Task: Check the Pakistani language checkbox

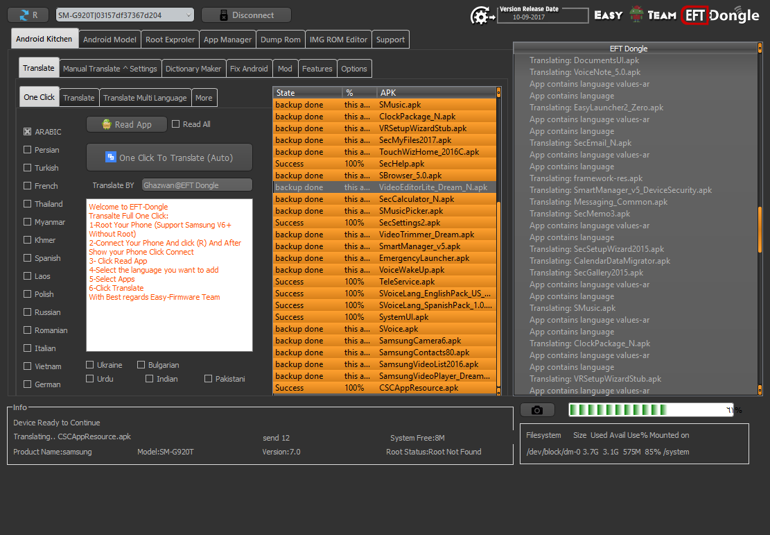Action: coord(208,379)
